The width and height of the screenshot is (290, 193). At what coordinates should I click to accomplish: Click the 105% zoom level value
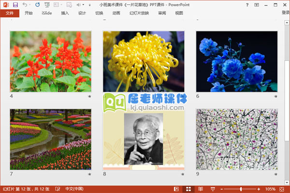pyautogui.click(x=270, y=189)
